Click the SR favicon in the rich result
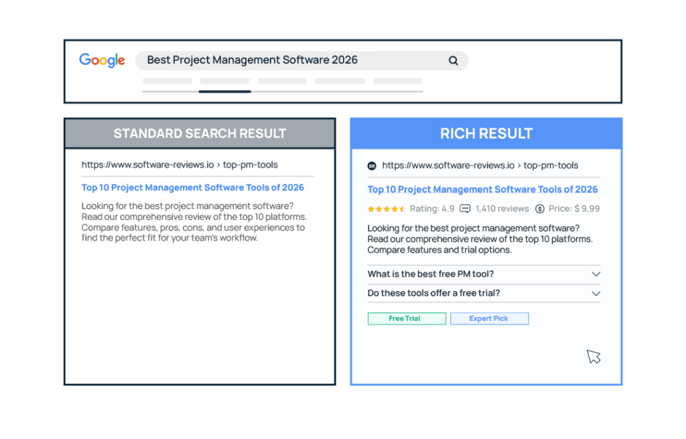Image resolution: width=686 pixels, height=439 pixels. tap(372, 166)
